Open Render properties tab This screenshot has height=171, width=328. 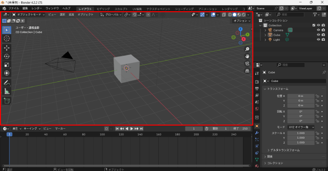[x=257, y=82]
